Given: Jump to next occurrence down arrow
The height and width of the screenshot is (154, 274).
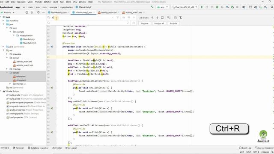Looking at the screenshot, I should pos(157,18).
